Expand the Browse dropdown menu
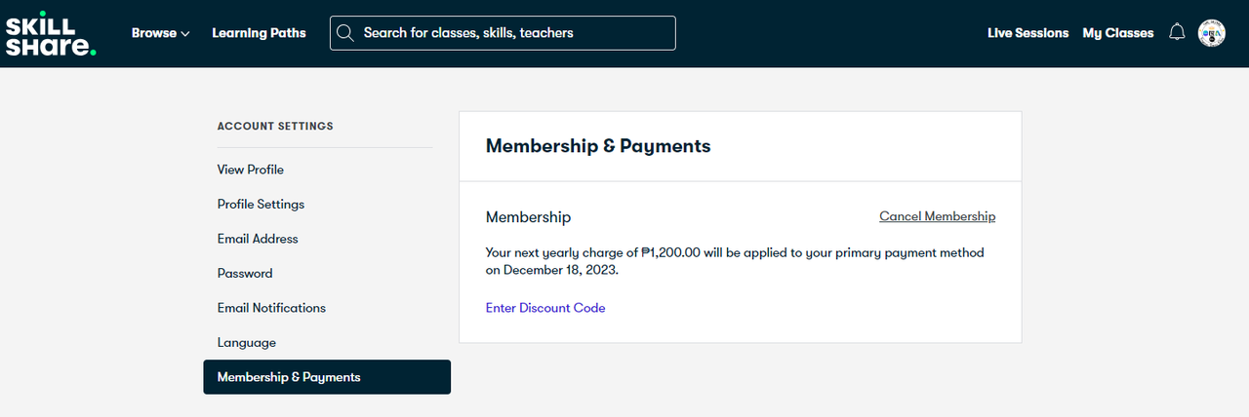 pyautogui.click(x=161, y=33)
